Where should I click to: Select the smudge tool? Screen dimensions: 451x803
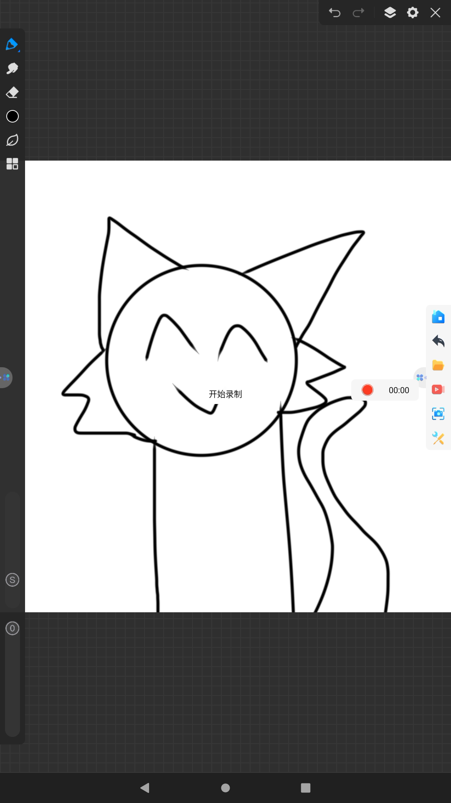(x=12, y=68)
